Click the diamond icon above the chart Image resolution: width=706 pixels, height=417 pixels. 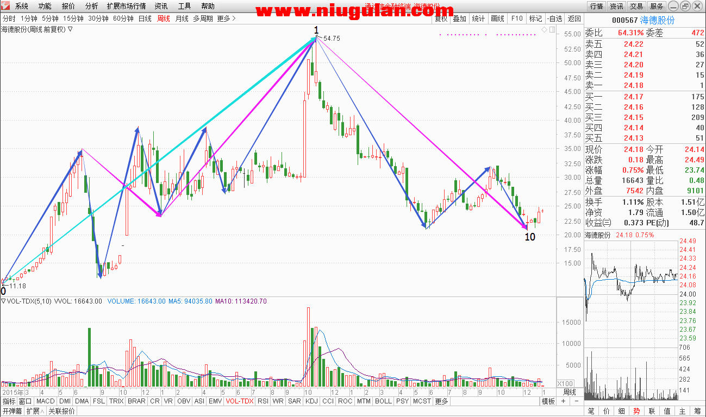tap(543, 29)
